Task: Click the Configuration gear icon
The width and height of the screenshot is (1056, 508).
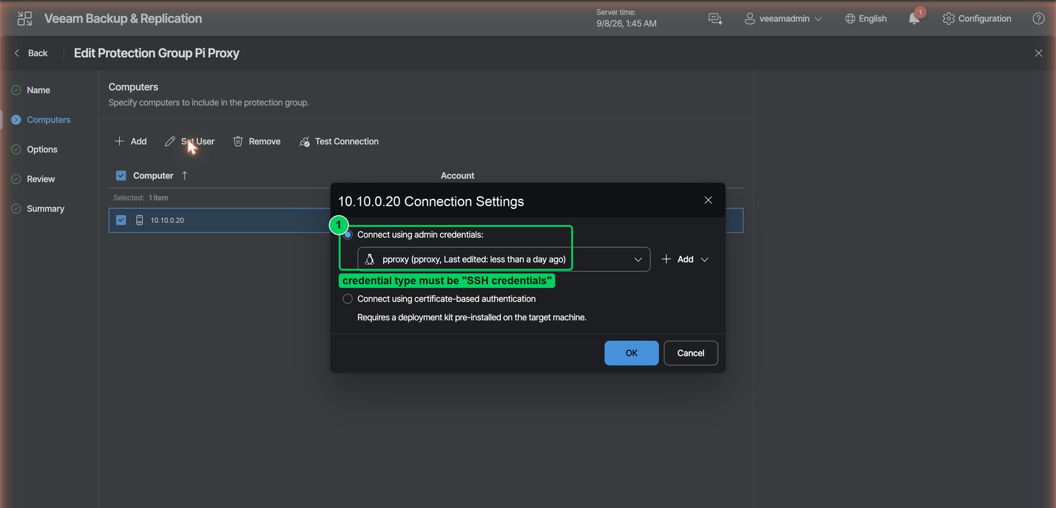Action: [949, 19]
